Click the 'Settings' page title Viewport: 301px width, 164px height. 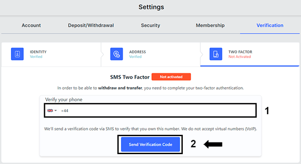pyautogui.click(x=151, y=7)
